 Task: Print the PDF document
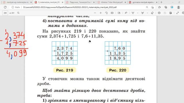159,13
